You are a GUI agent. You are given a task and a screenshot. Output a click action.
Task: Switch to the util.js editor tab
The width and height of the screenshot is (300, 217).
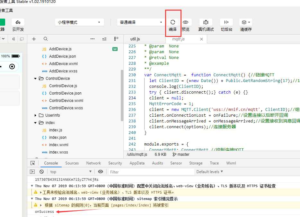click(x=135, y=39)
